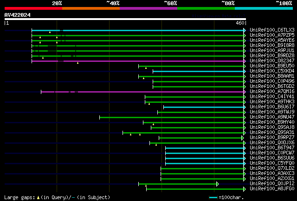Select the UniRef100_C5YFQ0 label
The width and height of the screenshot is (297, 201).
272,163
